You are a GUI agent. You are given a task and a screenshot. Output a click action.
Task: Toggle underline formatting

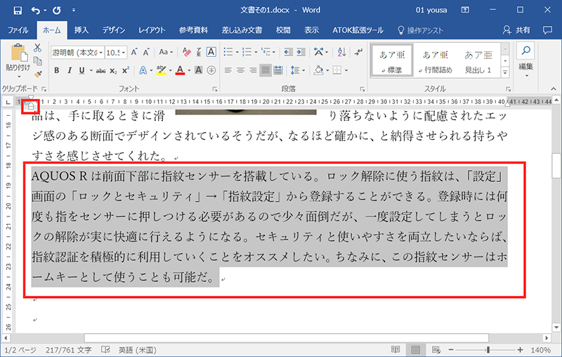click(81, 70)
